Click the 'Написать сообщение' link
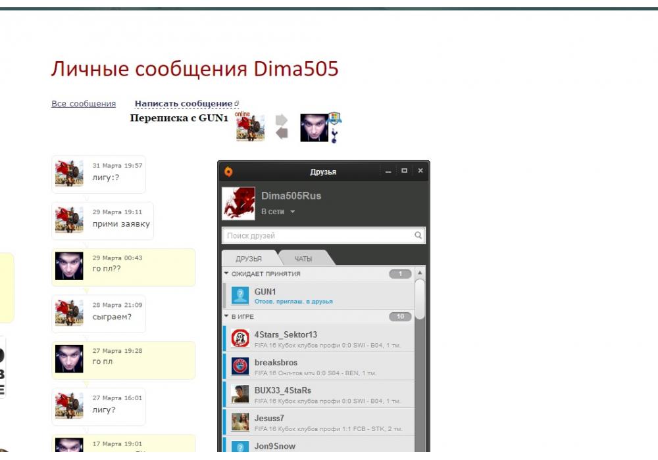Screen dimensions: 658x460 (x=184, y=104)
